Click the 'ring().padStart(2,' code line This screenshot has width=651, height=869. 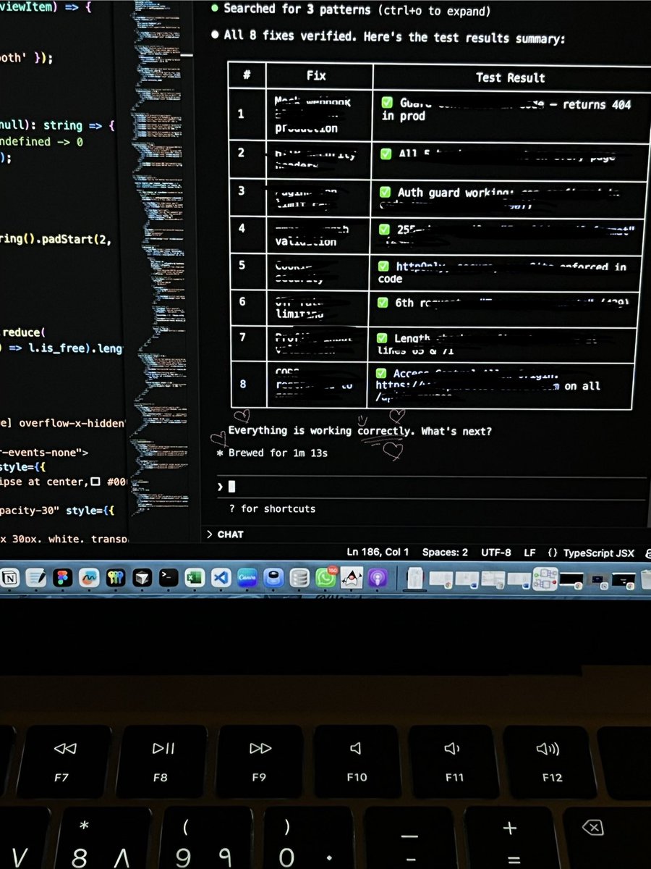[x=55, y=240]
